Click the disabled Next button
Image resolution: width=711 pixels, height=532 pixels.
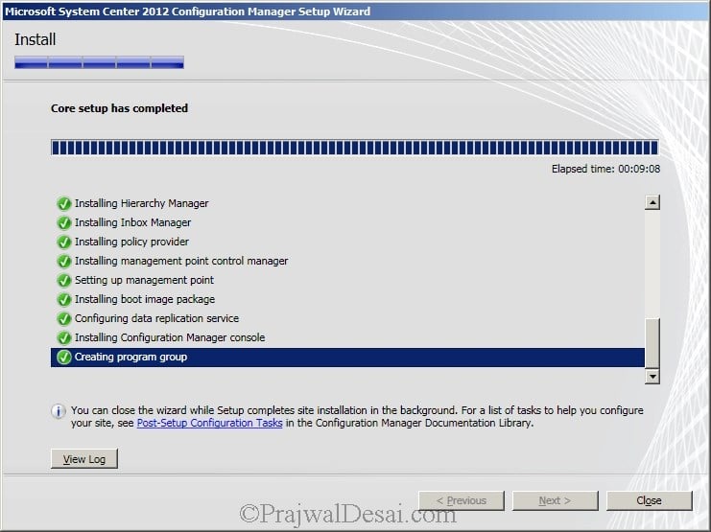[555, 500]
